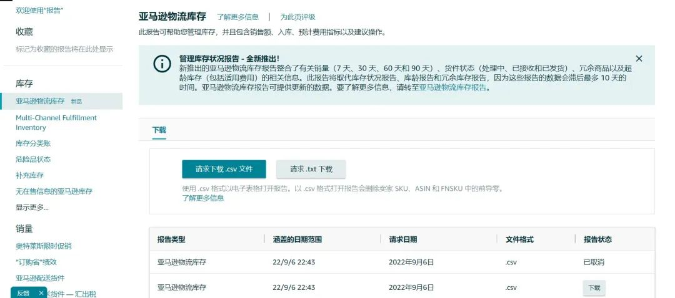This screenshot has height=298, width=675.
Task: Open 了解更多信息 link beside page title
Action: (237, 17)
